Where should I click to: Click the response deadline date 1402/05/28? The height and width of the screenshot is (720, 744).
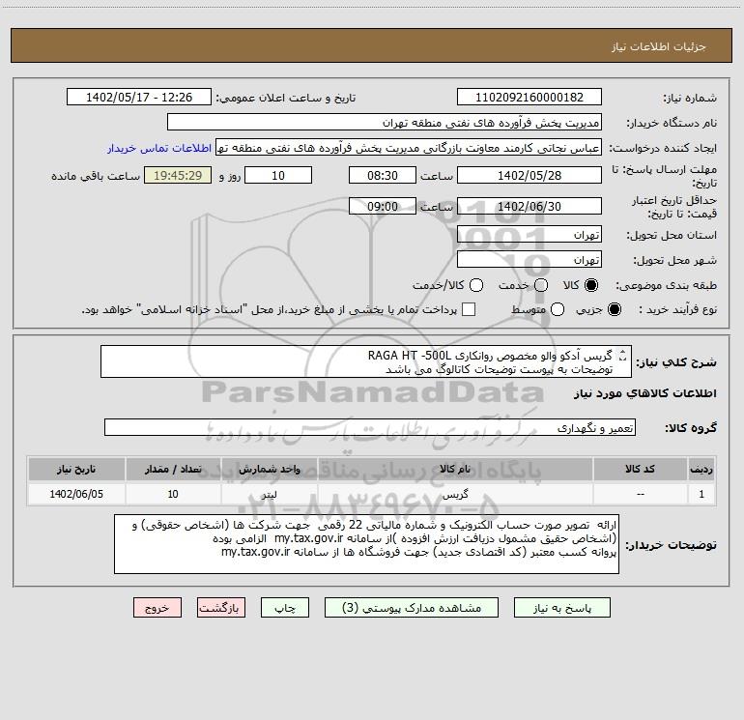[x=529, y=176]
